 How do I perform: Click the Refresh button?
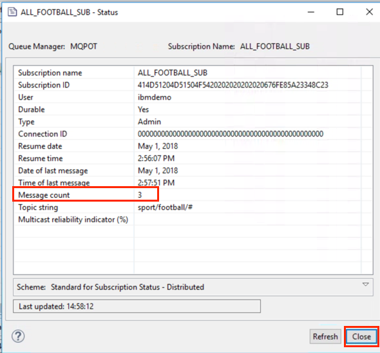(x=325, y=336)
